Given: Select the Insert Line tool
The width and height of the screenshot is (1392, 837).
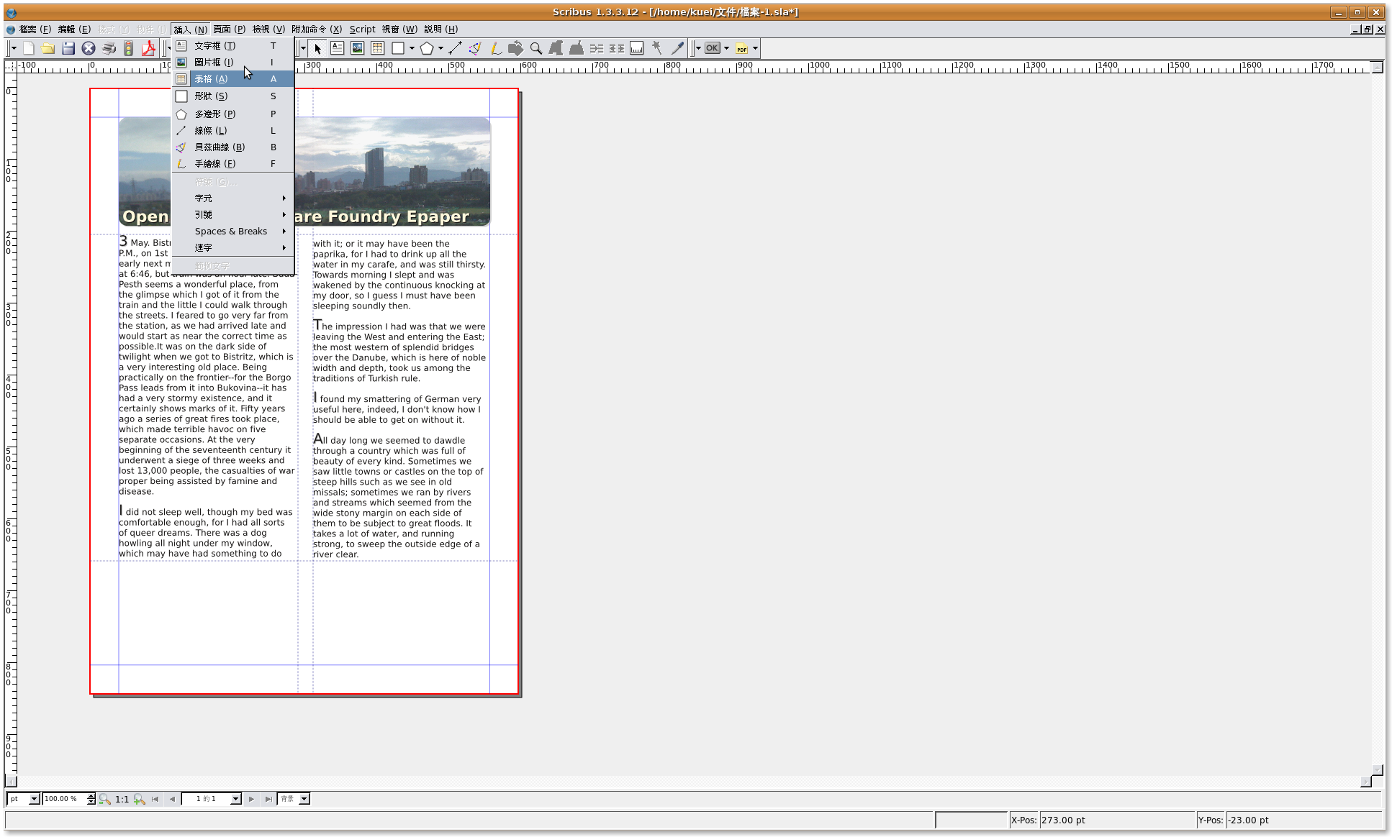Looking at the screenshot, I should click(455, 48).
